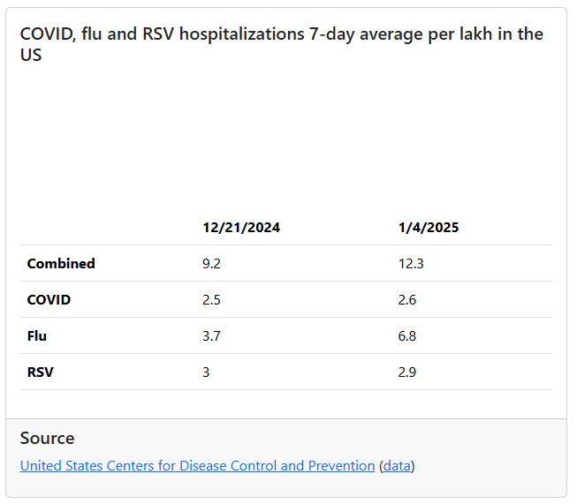Click the RSV value 3 cell

207,372
